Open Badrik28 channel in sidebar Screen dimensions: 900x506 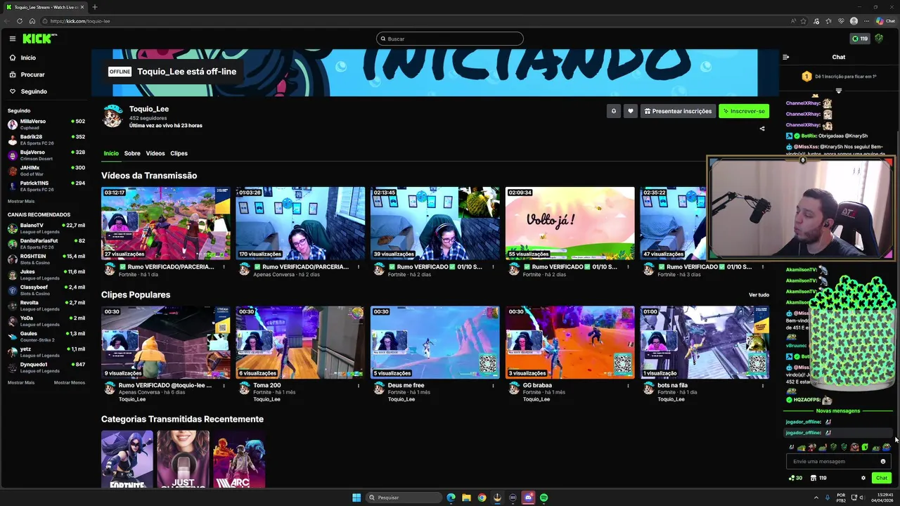click(x=46, y=139)
